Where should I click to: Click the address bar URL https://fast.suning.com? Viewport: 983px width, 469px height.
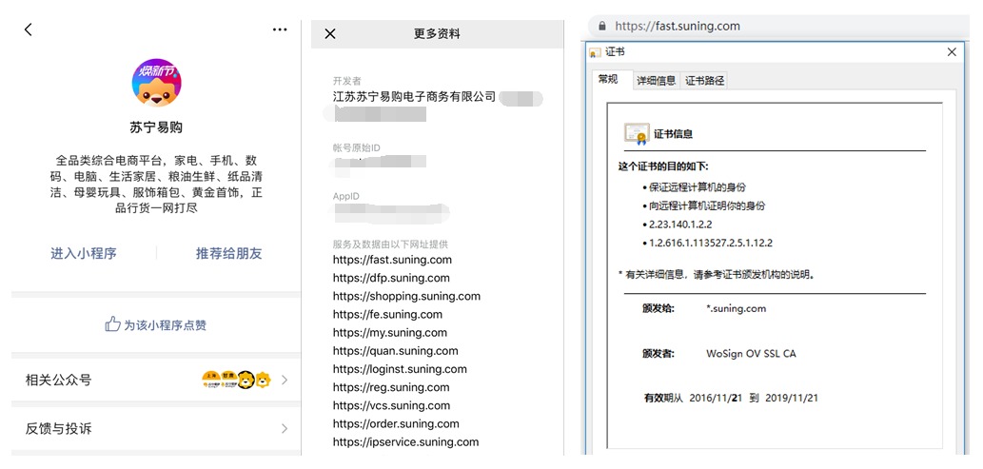tap(678, 27)
